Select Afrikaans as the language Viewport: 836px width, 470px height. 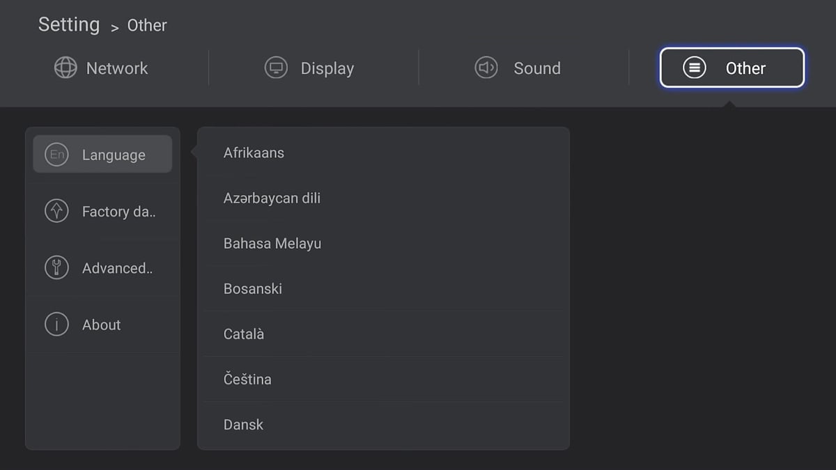tap(254, 152)
